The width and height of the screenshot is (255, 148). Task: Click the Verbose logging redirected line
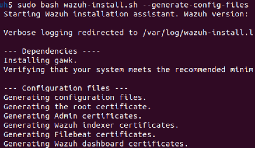(x=128, y=33)
